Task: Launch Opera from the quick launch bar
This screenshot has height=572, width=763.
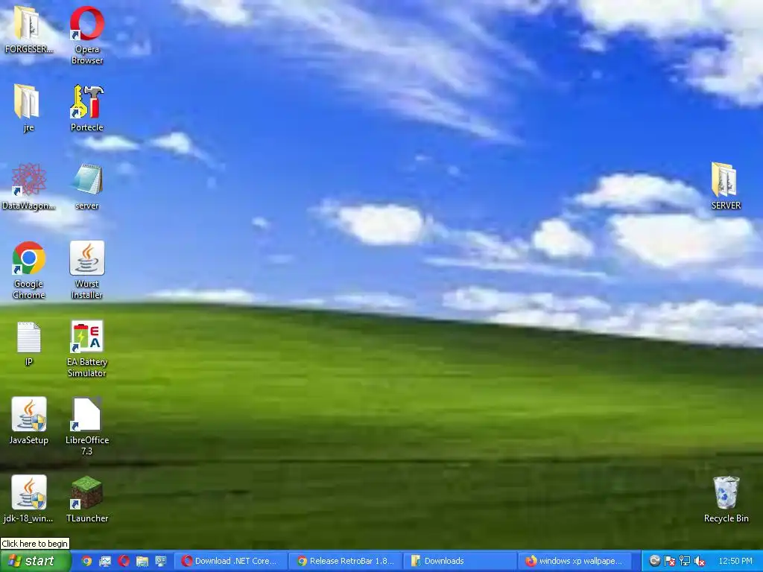Action: tap(124, 562)
